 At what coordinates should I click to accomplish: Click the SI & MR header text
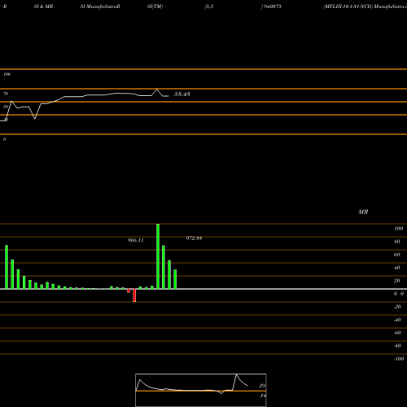coord(43,7)
